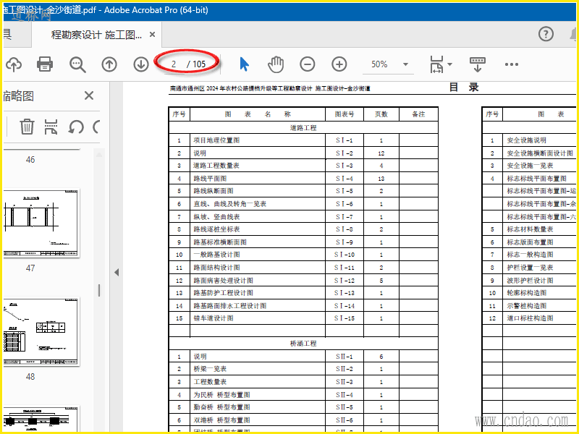Close the thumbnails panel
This screenshot has width=579, height=434.
[x=89, y=96]
